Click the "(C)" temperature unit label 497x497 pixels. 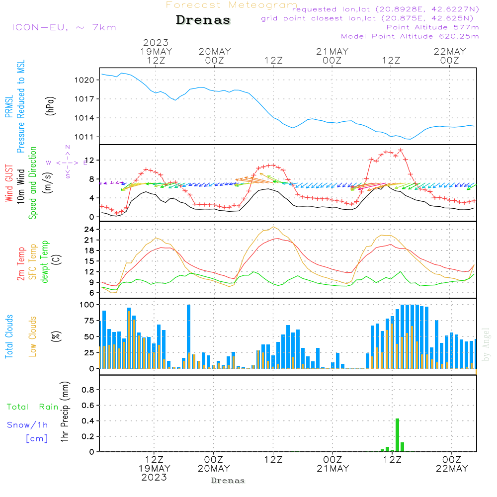click(57, 260)
